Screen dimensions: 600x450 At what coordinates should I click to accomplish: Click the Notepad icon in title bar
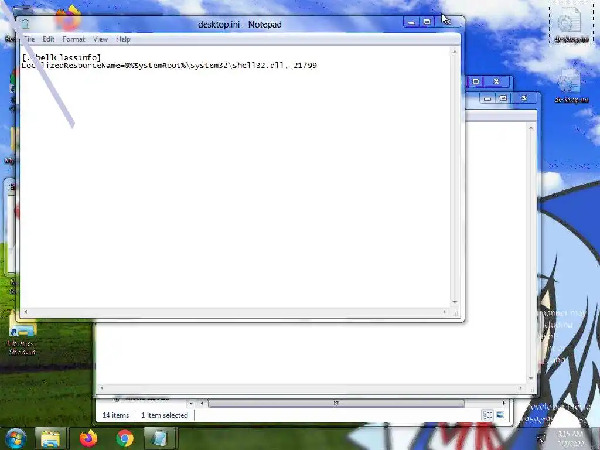25,24
